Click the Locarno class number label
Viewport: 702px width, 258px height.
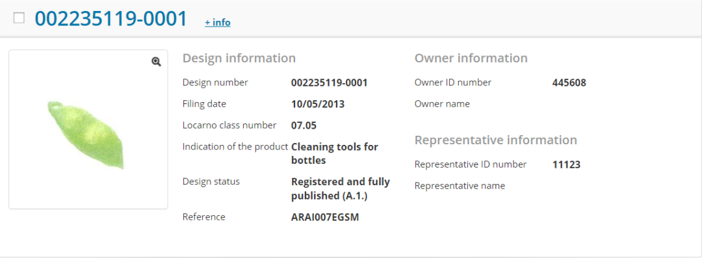(x=229, y=125)
